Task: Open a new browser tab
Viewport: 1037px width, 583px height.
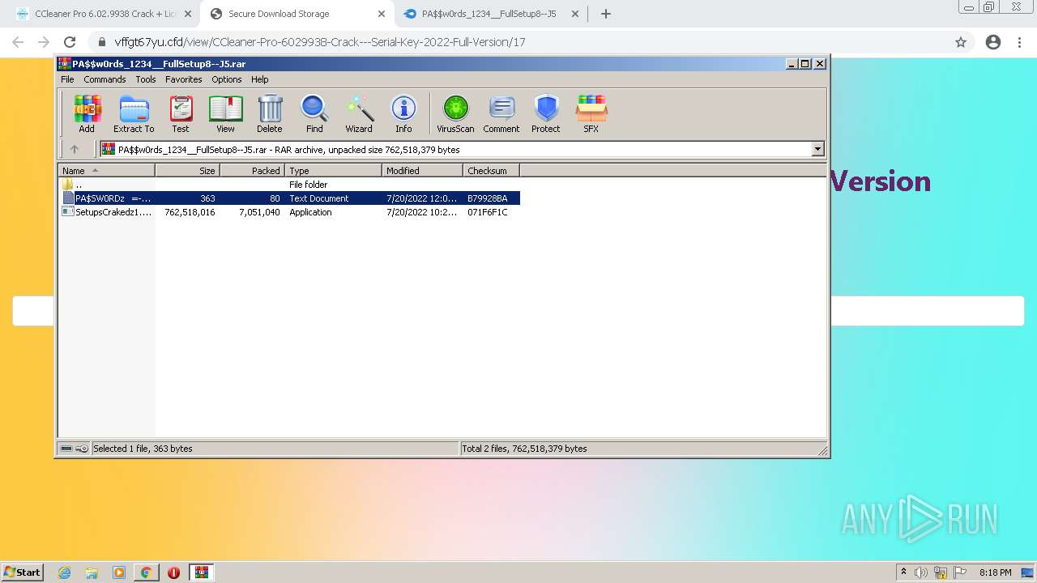Action: point(606,14)
